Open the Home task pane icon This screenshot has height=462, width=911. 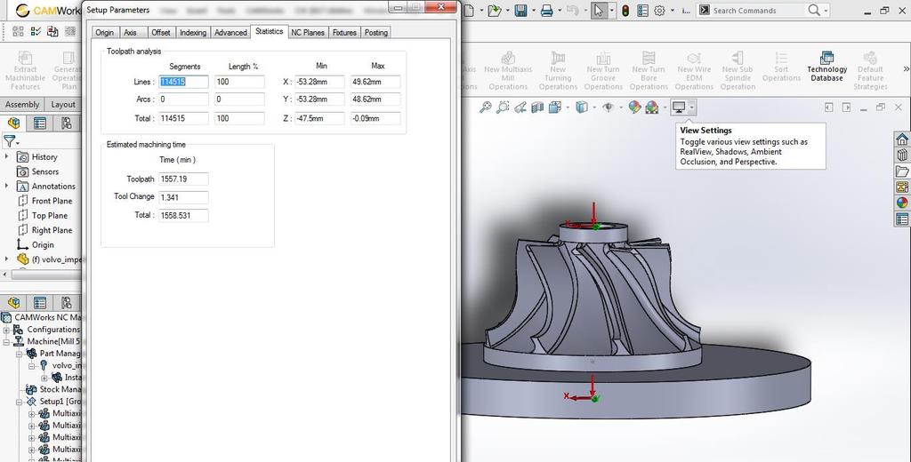pos(902,139)
